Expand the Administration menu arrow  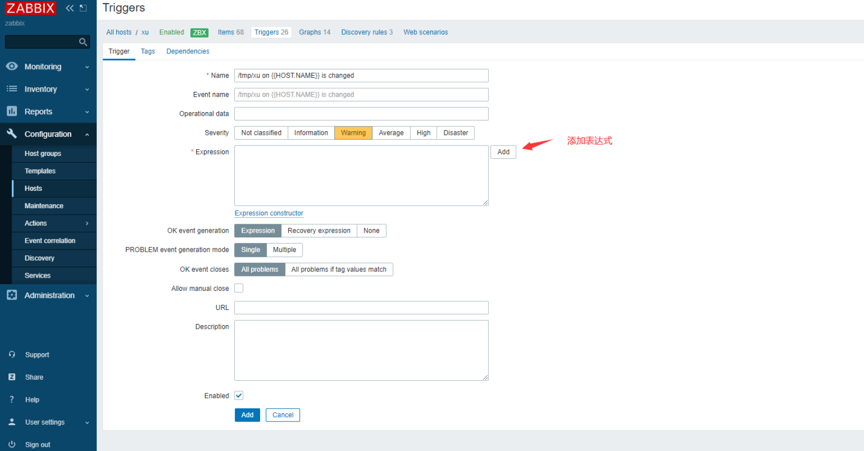tap(87, 296)
